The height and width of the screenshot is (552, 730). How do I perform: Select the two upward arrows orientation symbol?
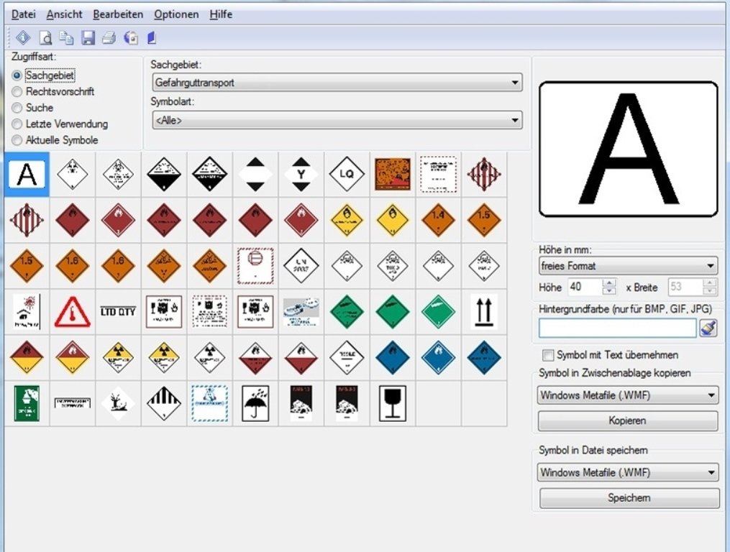click(484, 311)
